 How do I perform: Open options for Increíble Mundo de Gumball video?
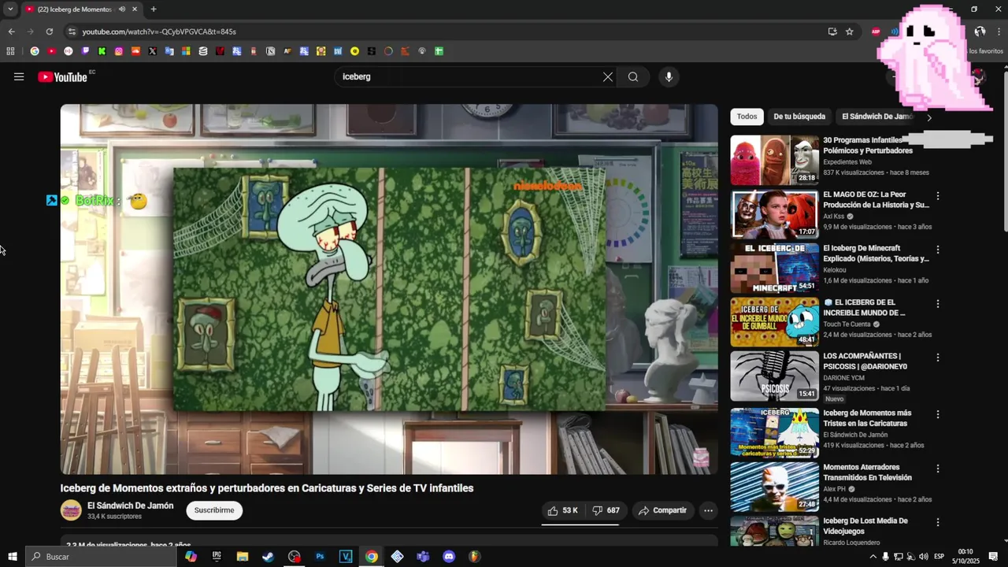[937, 304]
